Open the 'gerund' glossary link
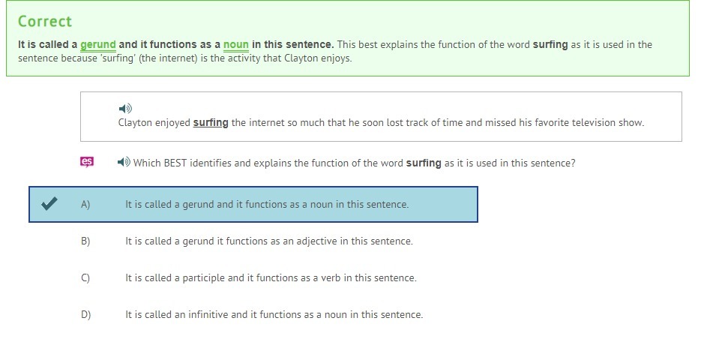The width and height of the screenshot is (707, 354). (97, 45)
